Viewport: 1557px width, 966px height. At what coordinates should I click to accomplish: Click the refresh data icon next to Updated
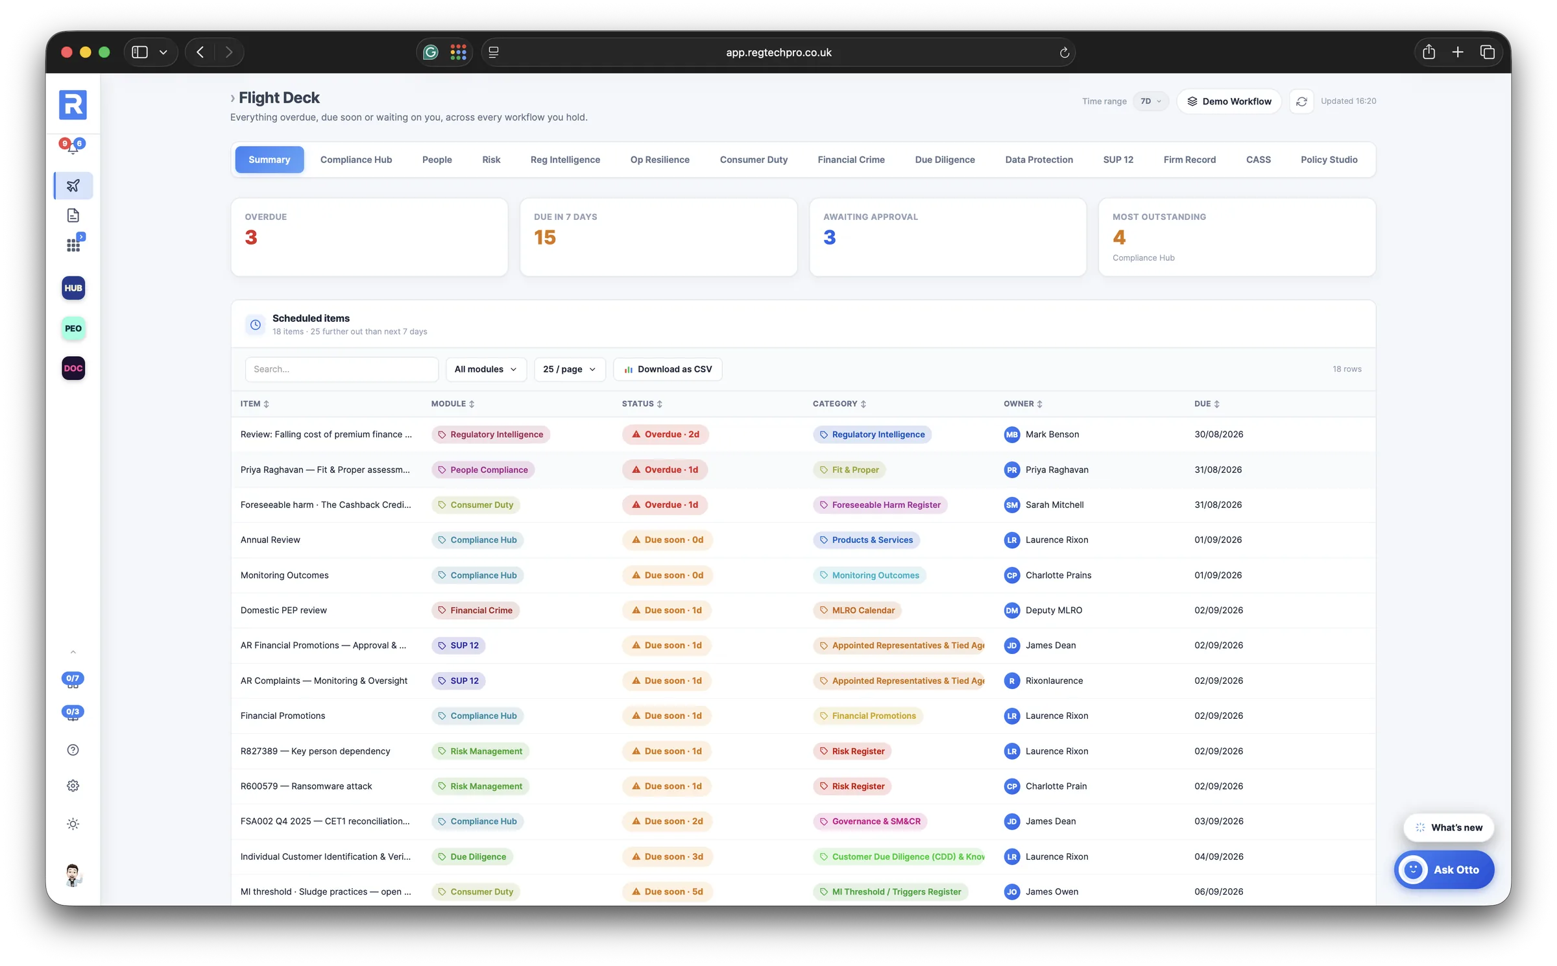(x=1301, y=101)
